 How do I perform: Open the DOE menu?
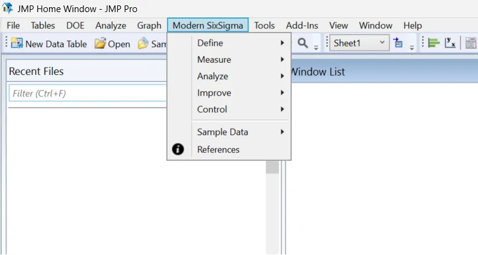tap(75, 25)
